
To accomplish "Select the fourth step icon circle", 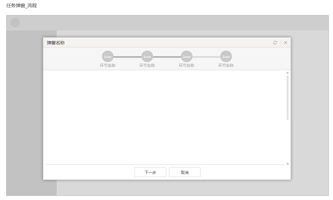I will 226,56.
